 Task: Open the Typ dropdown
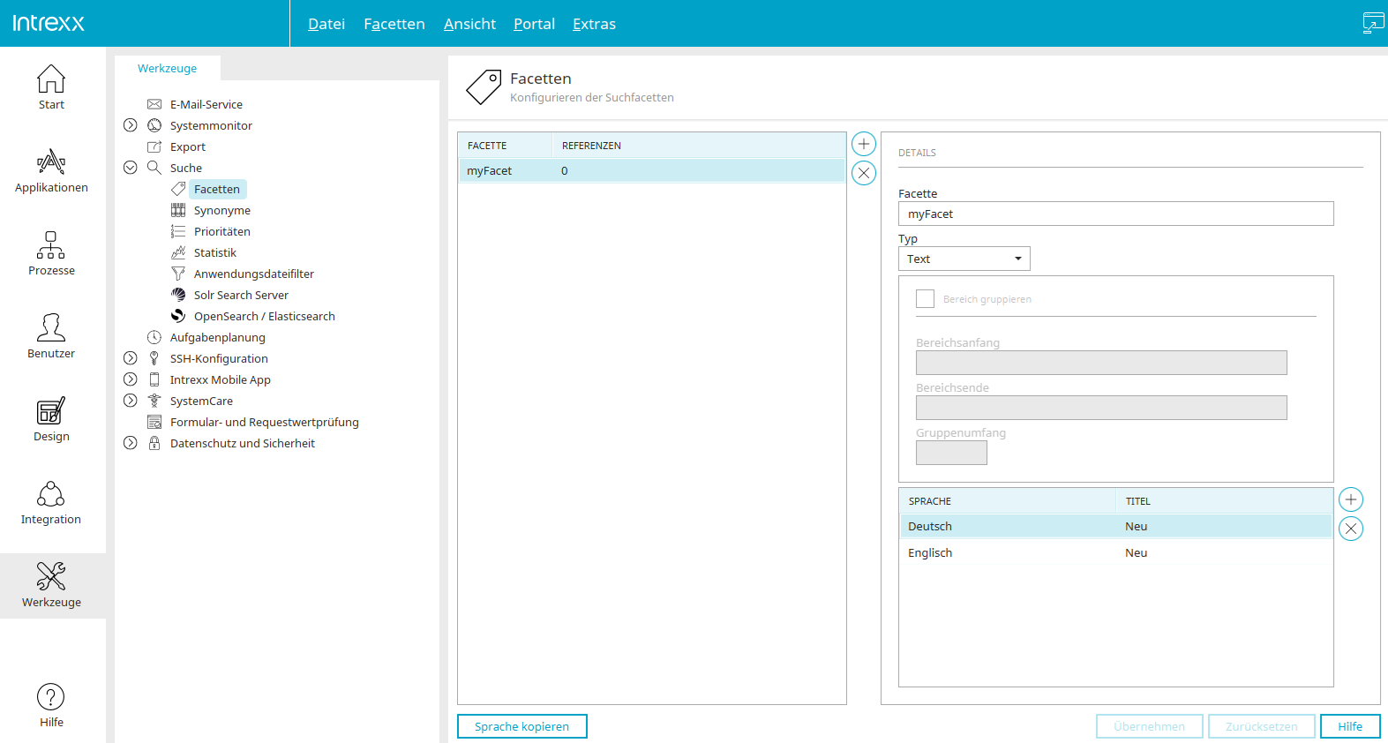(x=964, y=259)
